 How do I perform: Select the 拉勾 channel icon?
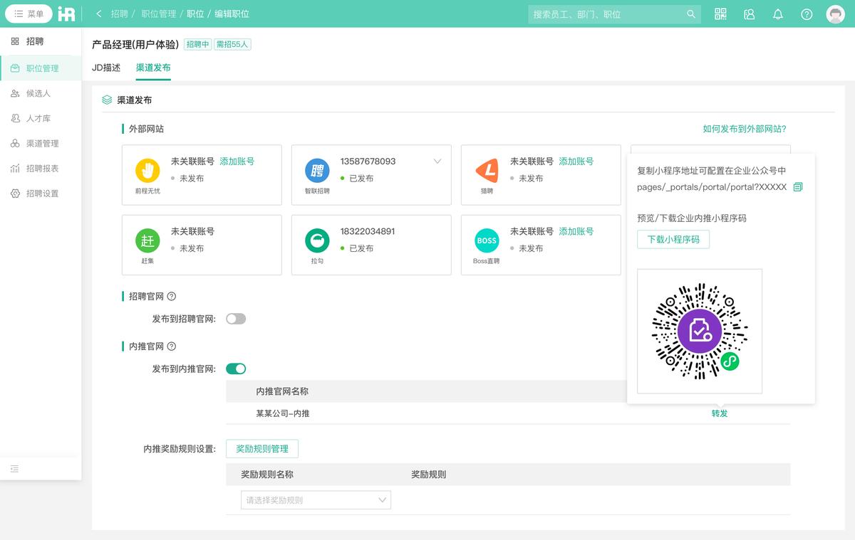click(x=316, y=242)
